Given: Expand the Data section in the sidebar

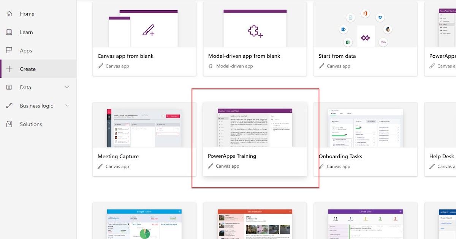Looking at the screenshot, I should click(67, 87).
